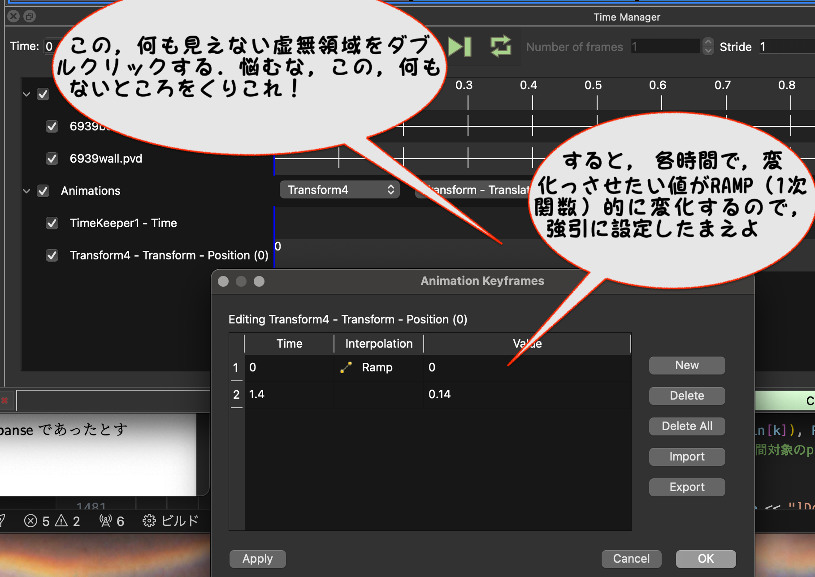Disable the TimeKeeper1 - Time track checkbox

[x=52, y=223]
